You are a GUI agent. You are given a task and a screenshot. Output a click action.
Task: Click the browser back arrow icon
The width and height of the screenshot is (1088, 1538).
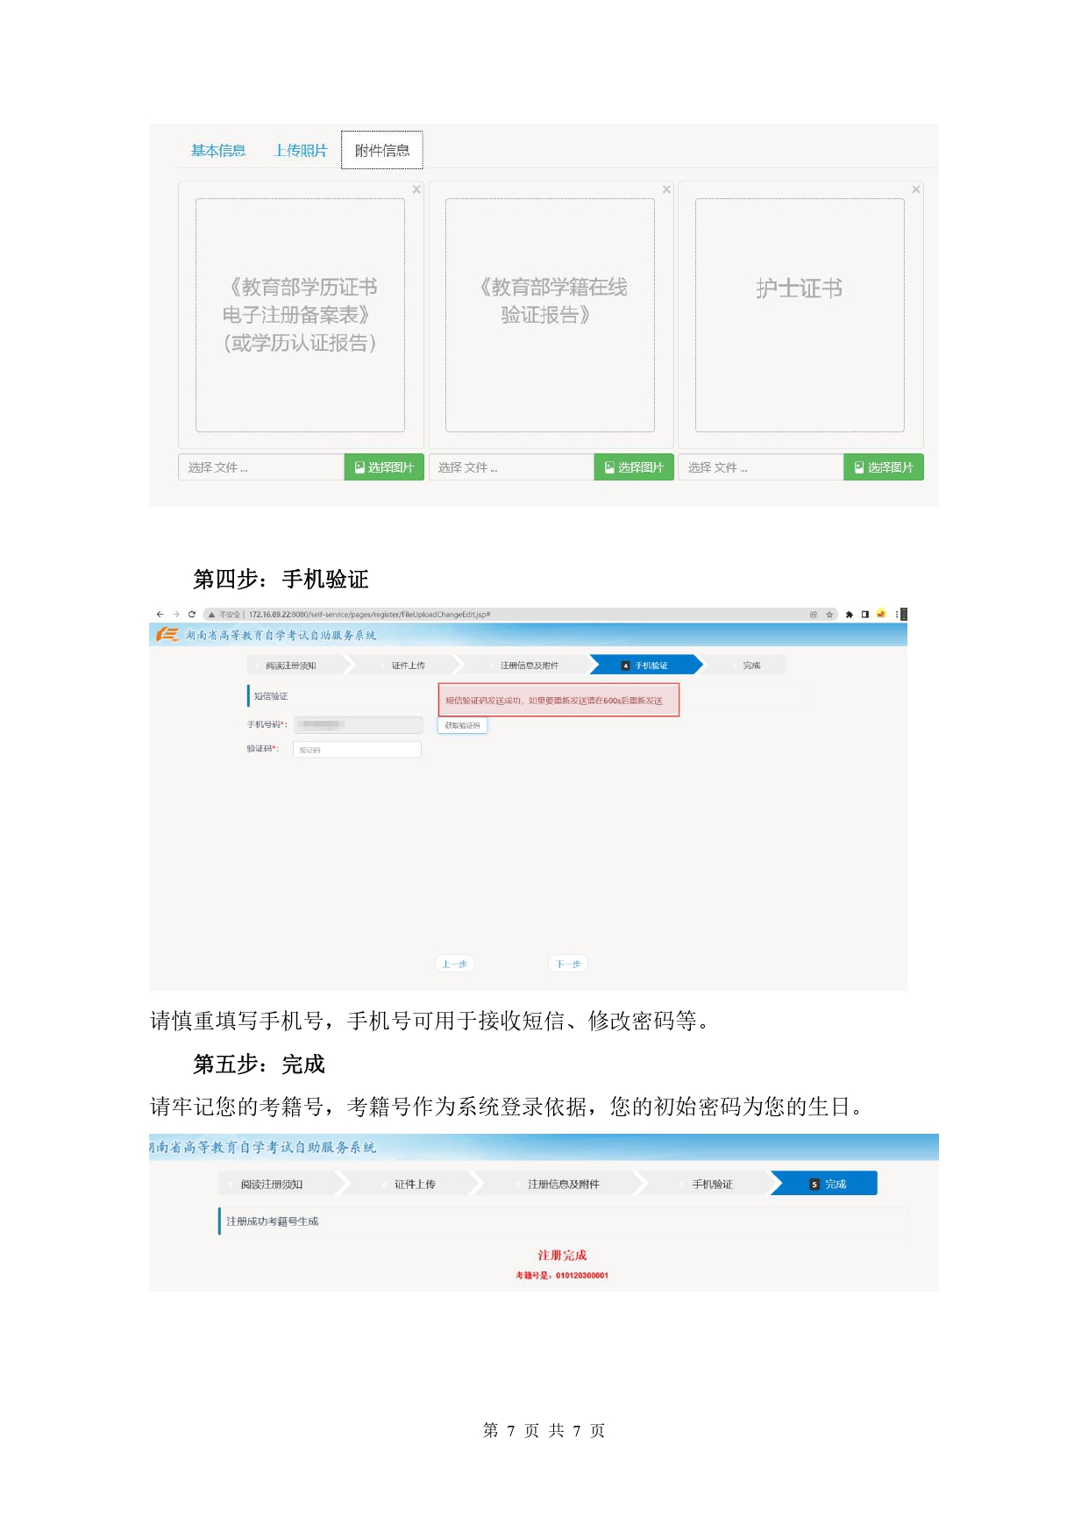160,615
